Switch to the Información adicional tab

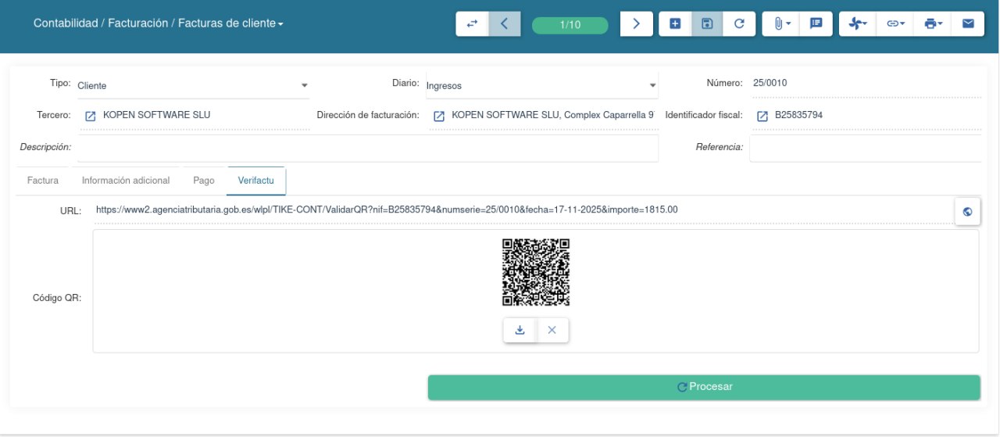click(x=126, y=181)
